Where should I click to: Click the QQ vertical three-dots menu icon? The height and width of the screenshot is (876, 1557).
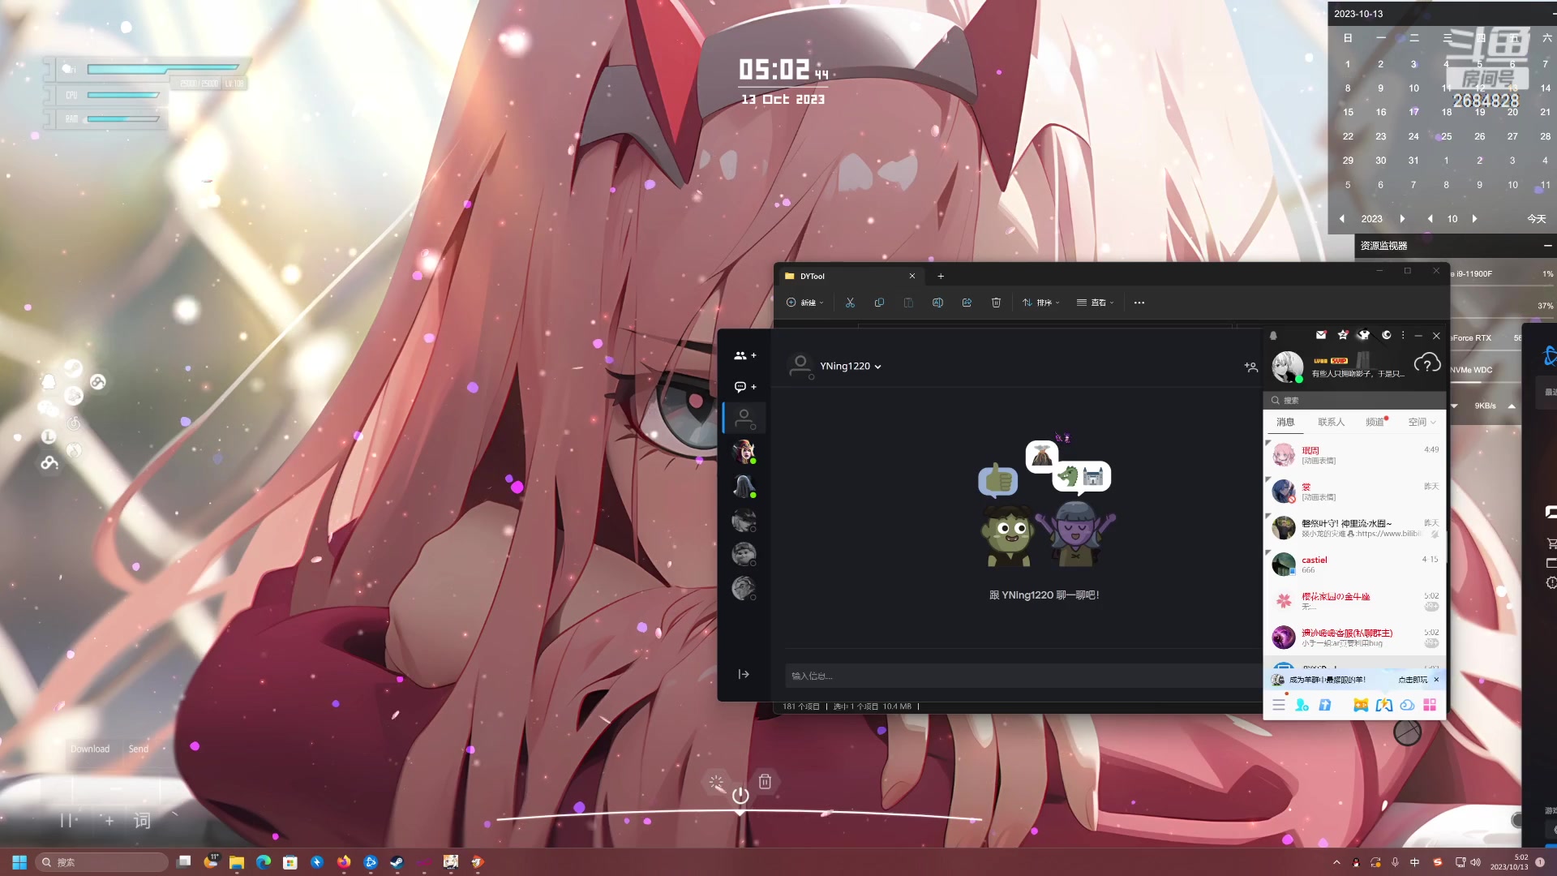(x=1403, y=335)
